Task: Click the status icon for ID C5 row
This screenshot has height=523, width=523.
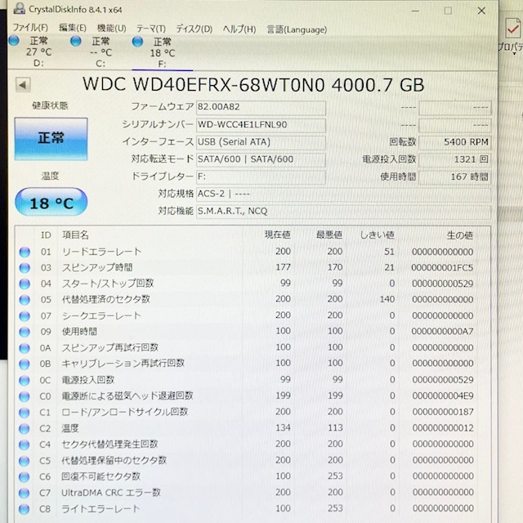Action: click(x=24, y=461)
